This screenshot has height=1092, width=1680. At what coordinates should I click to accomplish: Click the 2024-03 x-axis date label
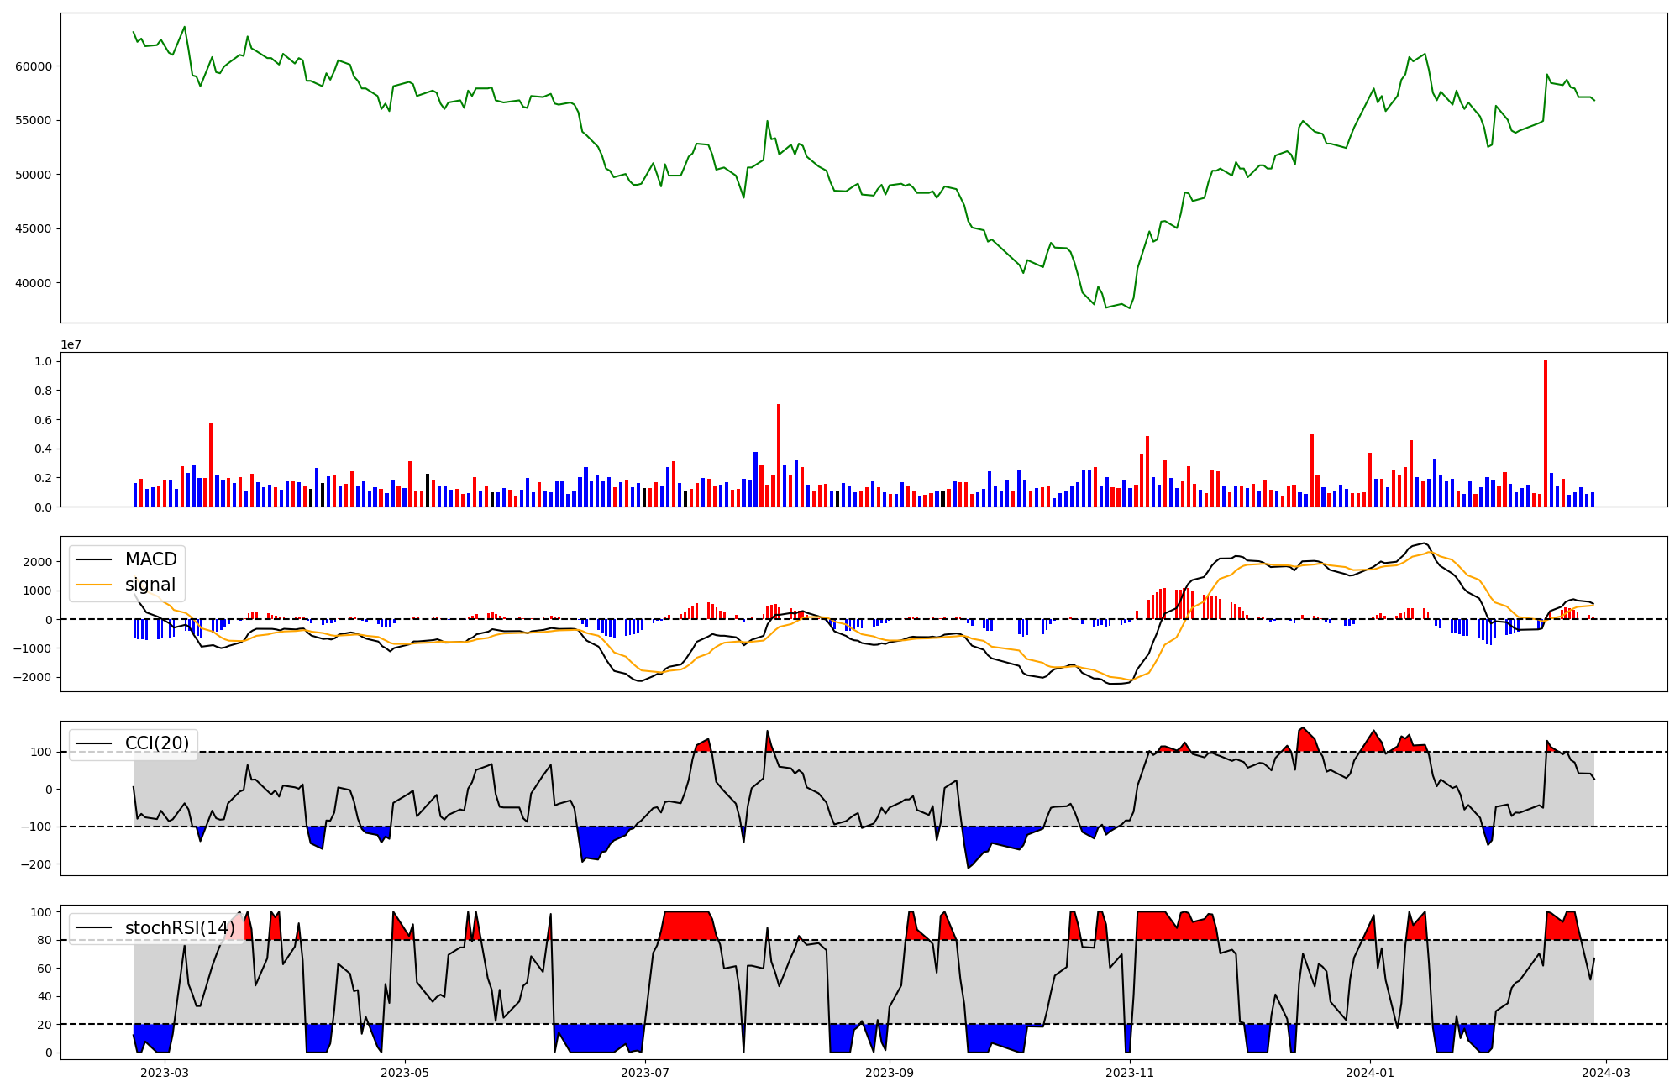point(1606,1073)
